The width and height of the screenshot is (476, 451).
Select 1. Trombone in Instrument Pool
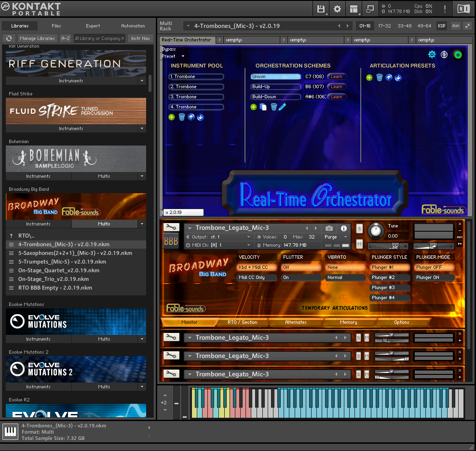click(x=196, y=77)
